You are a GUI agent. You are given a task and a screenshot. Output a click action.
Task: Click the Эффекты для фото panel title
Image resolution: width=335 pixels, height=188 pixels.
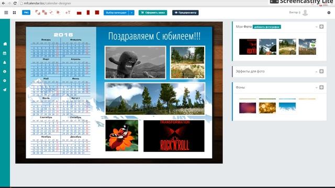250,72
